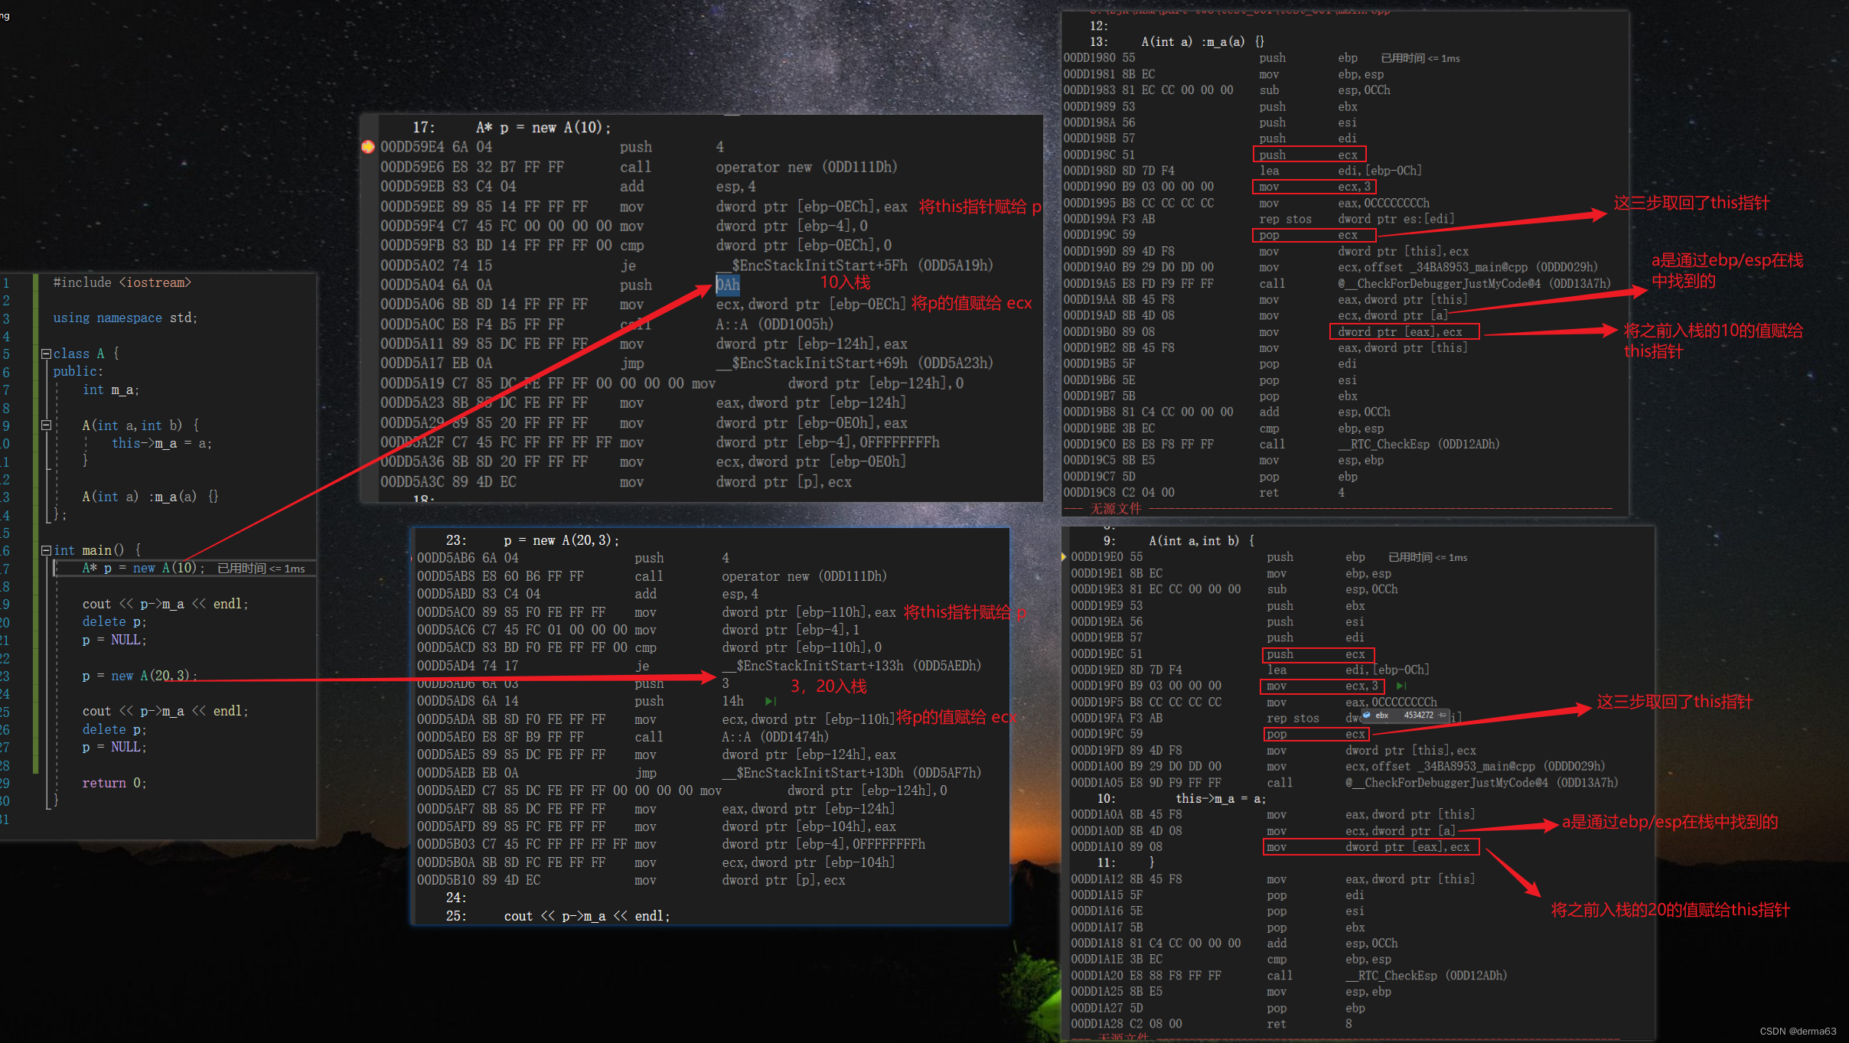1849x1043 pixels.
Task: Click the ebx variable cube icon
Action: click(x=1366, y=715)
